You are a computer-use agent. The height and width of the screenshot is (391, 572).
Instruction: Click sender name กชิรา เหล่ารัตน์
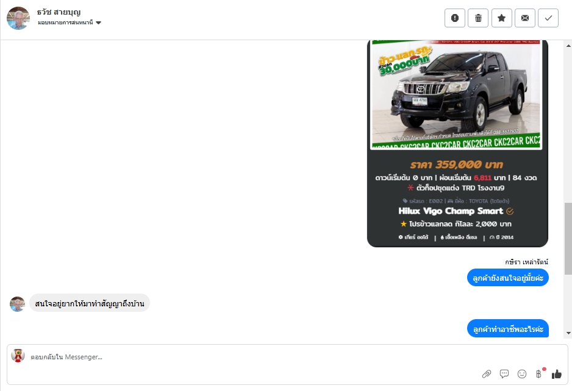(526, 262)
